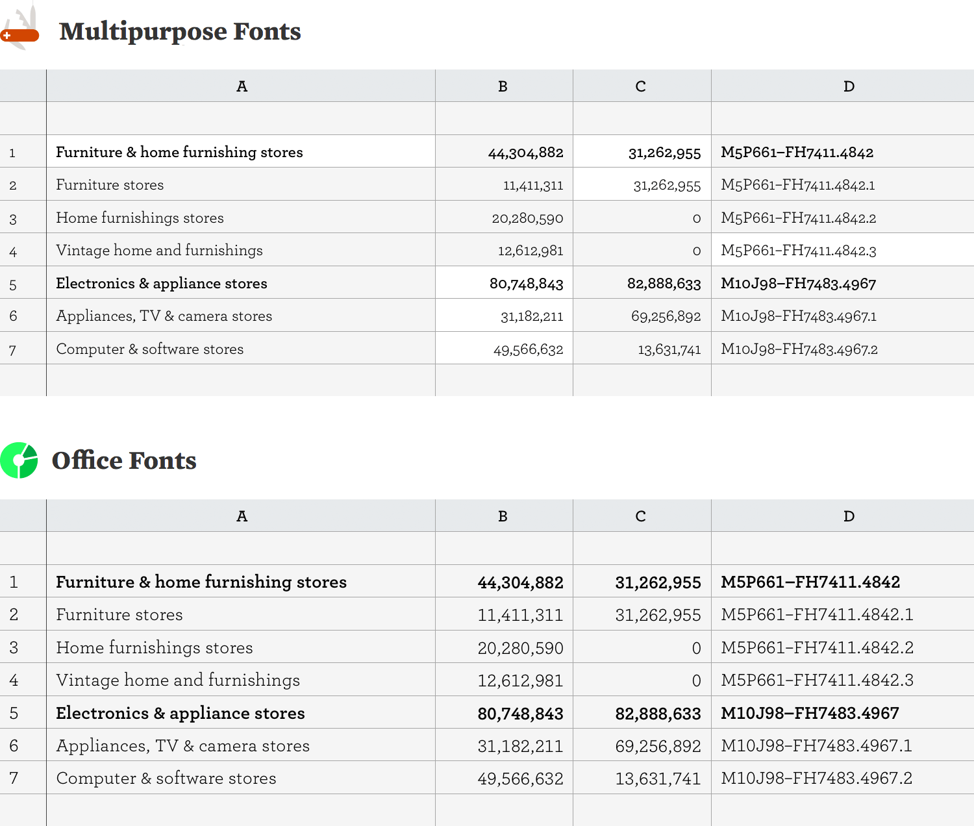Select column A header in the Multipurpose table
This screenshot has height=826, width=974.
click(x=241, y=86)
